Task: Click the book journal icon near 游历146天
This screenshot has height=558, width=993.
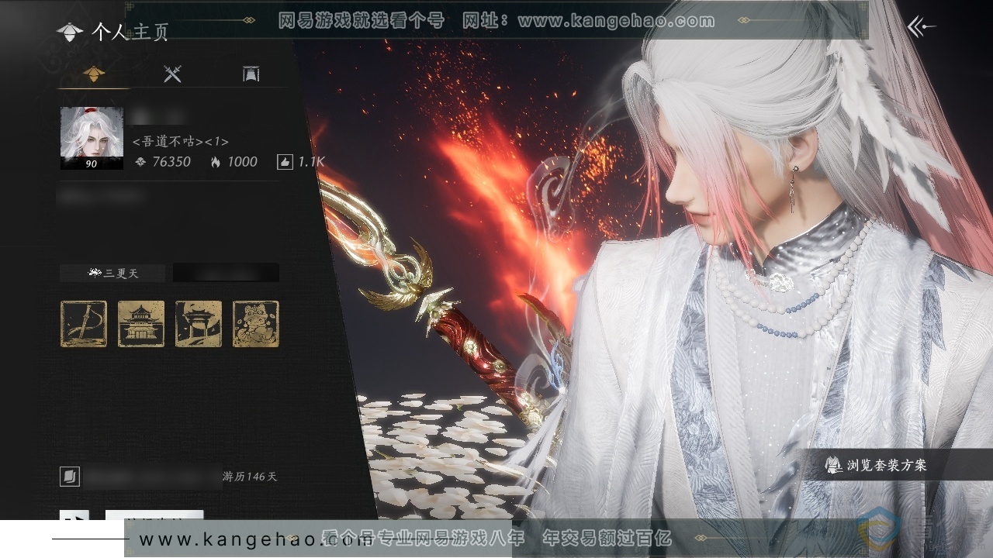Action: [70, 476]
